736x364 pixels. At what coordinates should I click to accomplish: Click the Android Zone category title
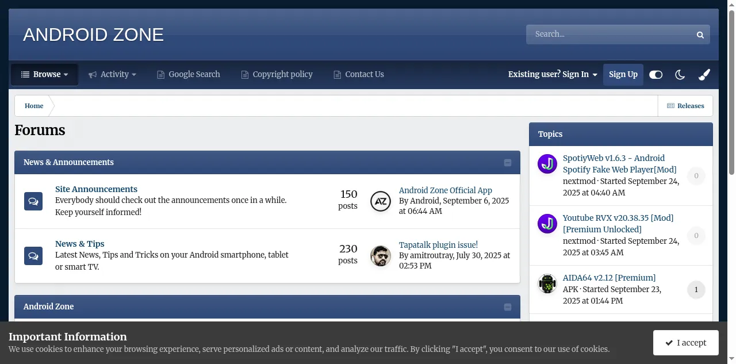pos(48,306)
